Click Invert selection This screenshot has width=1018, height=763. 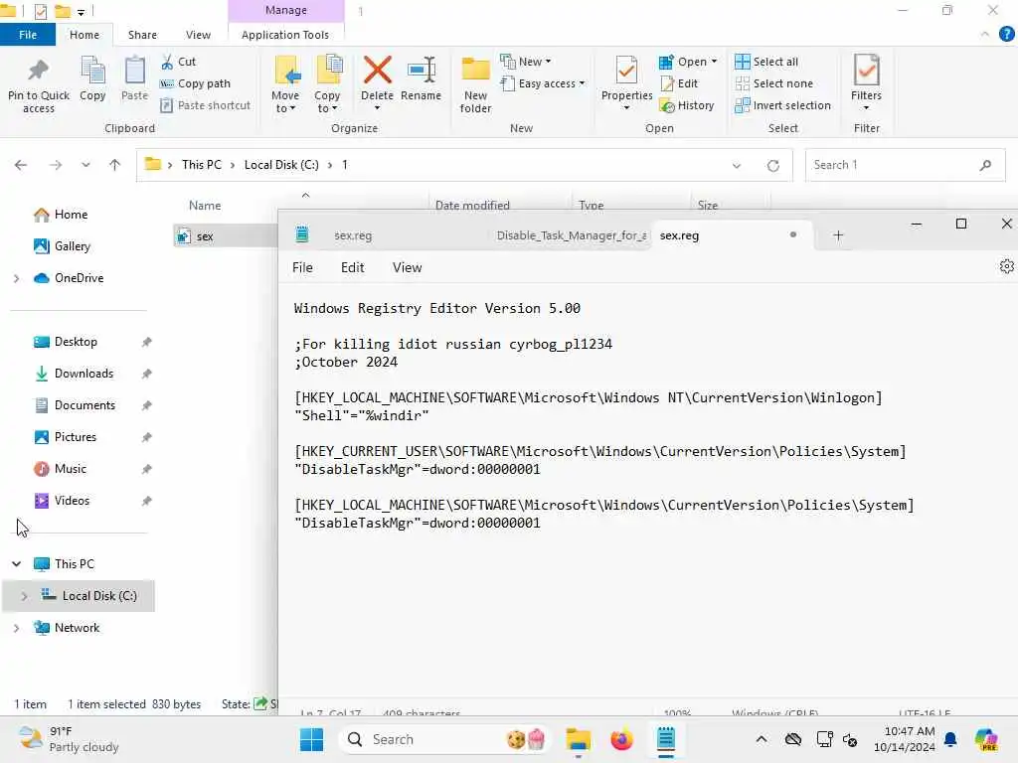783,105
